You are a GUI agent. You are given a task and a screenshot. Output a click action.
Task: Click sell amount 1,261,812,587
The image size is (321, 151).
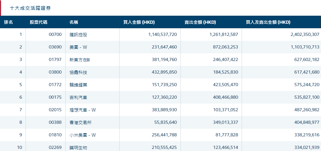click(224, 35)
